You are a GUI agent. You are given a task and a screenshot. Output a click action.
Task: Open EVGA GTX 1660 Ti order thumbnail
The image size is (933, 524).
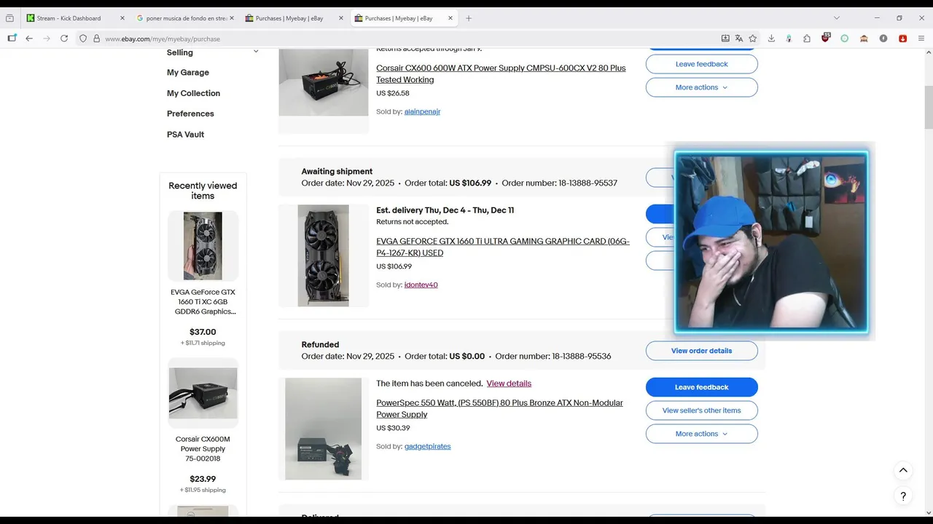pos(324,255)
